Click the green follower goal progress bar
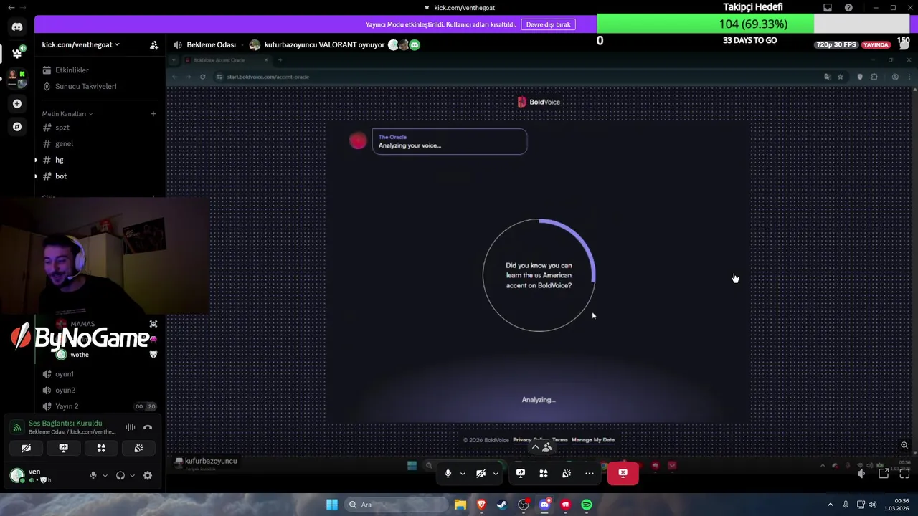Screen dimensions: 918x516 pyautogui.click(x=705, y=24)
